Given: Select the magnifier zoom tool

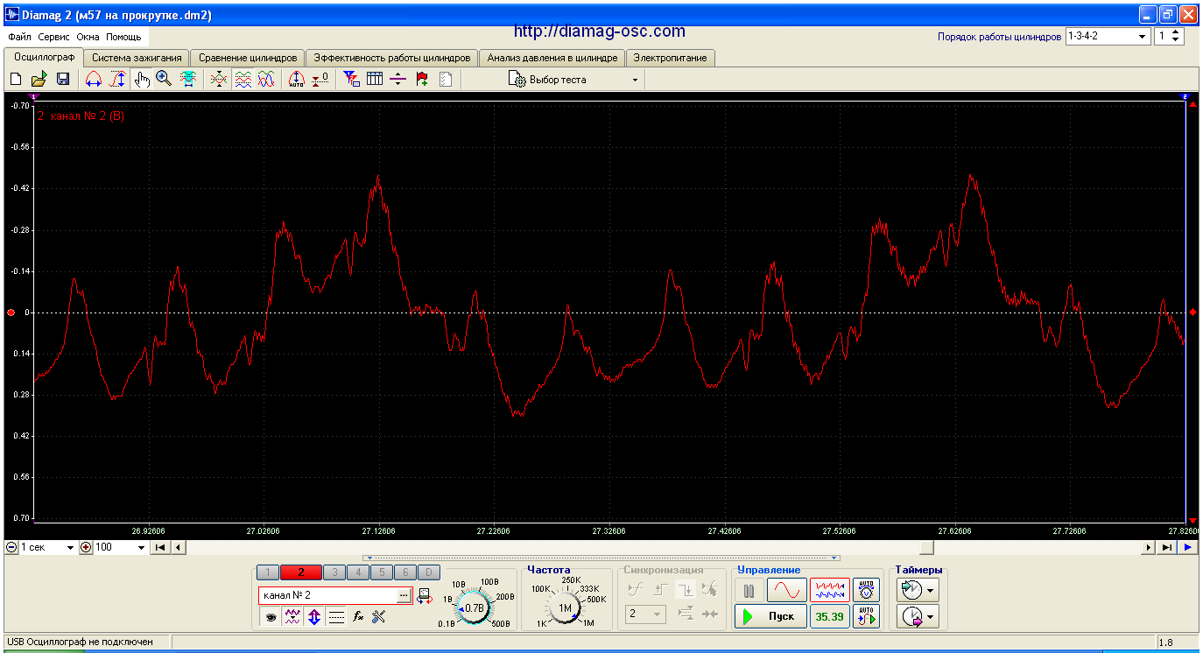Looking at the screenshot, I should point(164,80).
